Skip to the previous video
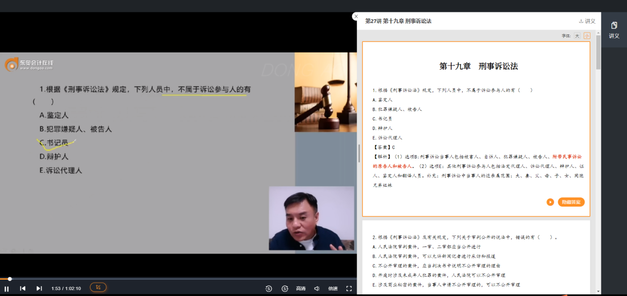 pyautogui.click(x=23, y=289)
